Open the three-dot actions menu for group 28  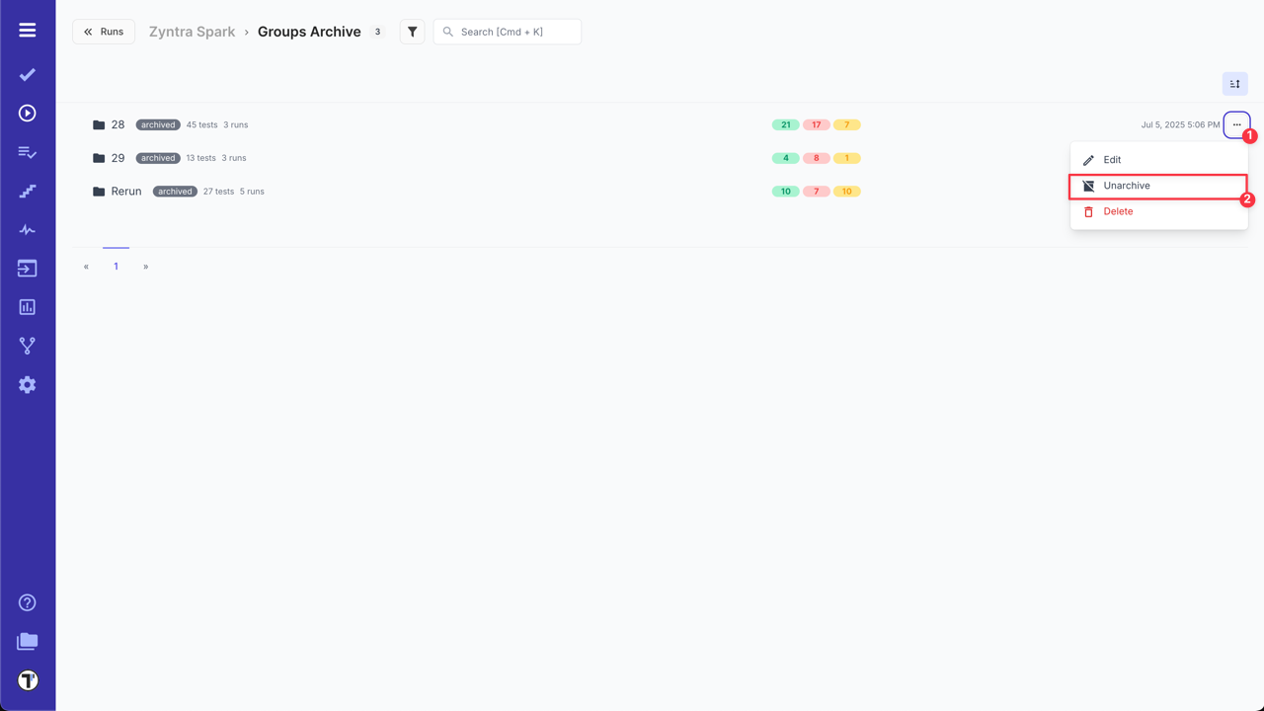tap(1237, 124)
